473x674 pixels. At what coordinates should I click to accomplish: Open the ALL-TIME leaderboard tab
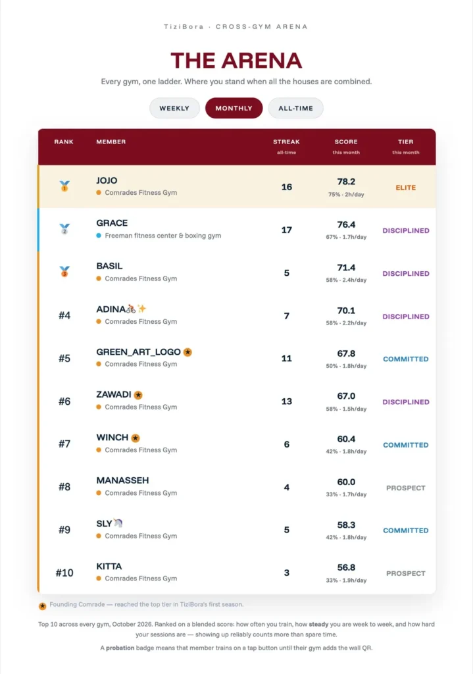295,109
